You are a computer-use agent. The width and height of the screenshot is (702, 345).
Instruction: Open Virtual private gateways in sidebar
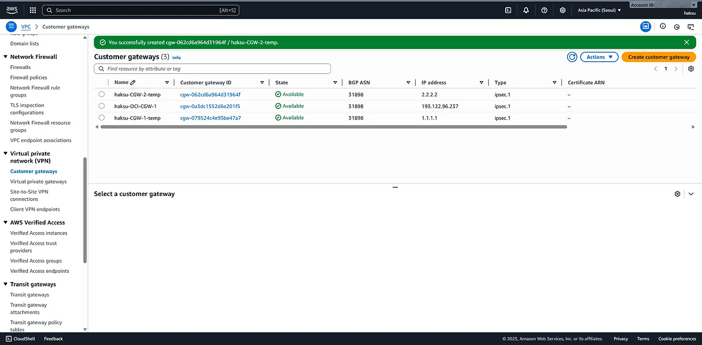click(38, 181)
